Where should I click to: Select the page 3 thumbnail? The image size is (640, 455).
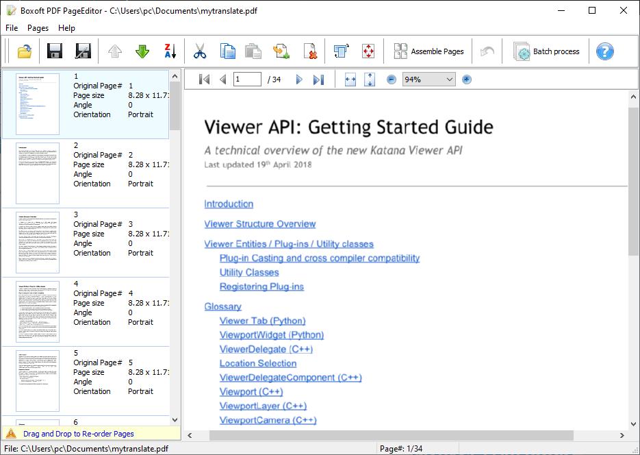[38, 243]
